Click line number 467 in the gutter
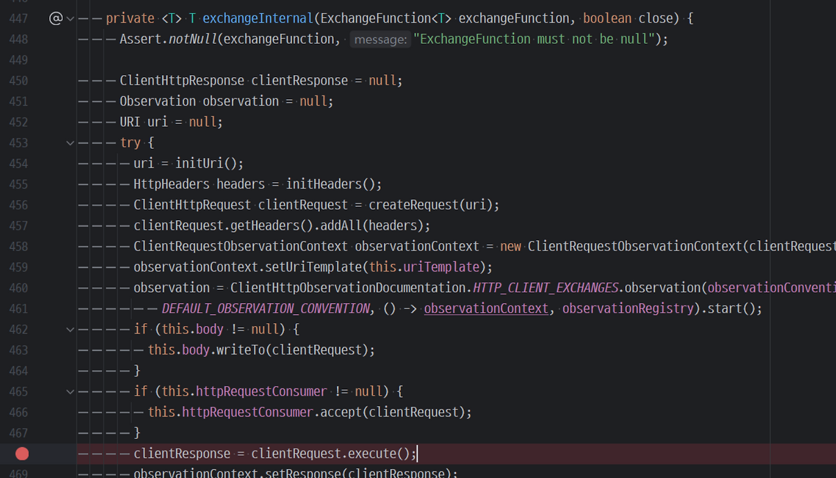Viewport: 836px width, 478px height. coord(18,433)
